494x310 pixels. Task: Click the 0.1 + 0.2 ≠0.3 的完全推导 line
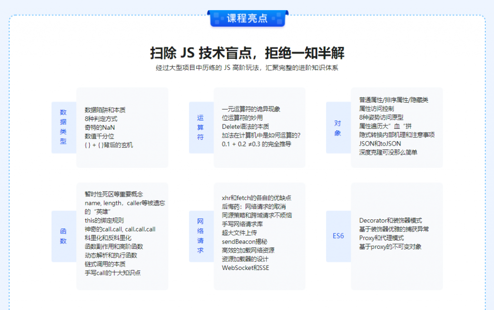pos(256,144)
